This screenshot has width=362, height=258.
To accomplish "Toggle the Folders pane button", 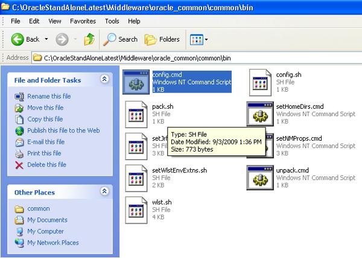I will pos(162,39).
